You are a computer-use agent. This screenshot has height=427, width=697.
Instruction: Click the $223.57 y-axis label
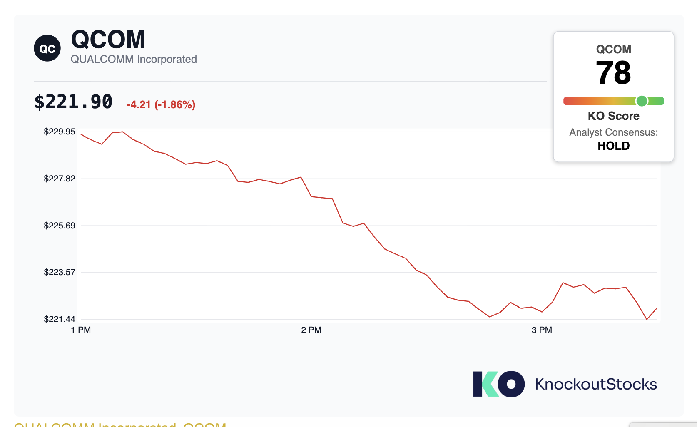click(x=60, y=272)
